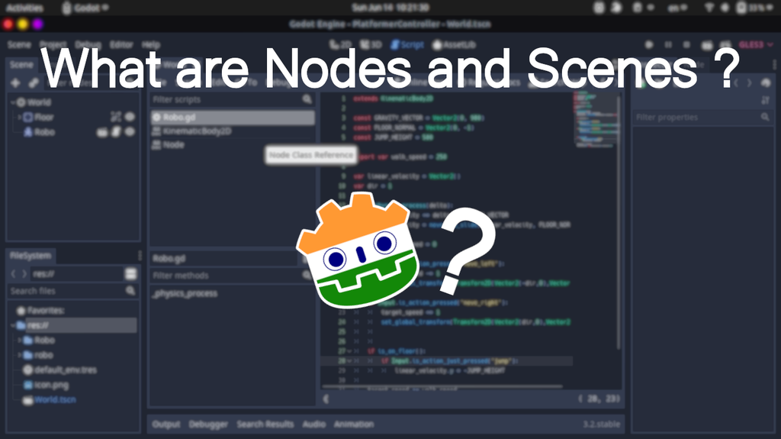Click the Search files magnifier icon

(130, 291)
